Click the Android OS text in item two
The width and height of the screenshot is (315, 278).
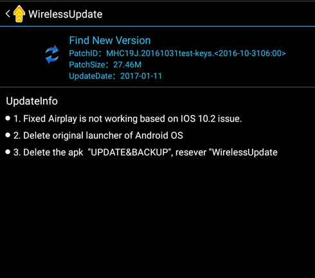coord(159,135)
